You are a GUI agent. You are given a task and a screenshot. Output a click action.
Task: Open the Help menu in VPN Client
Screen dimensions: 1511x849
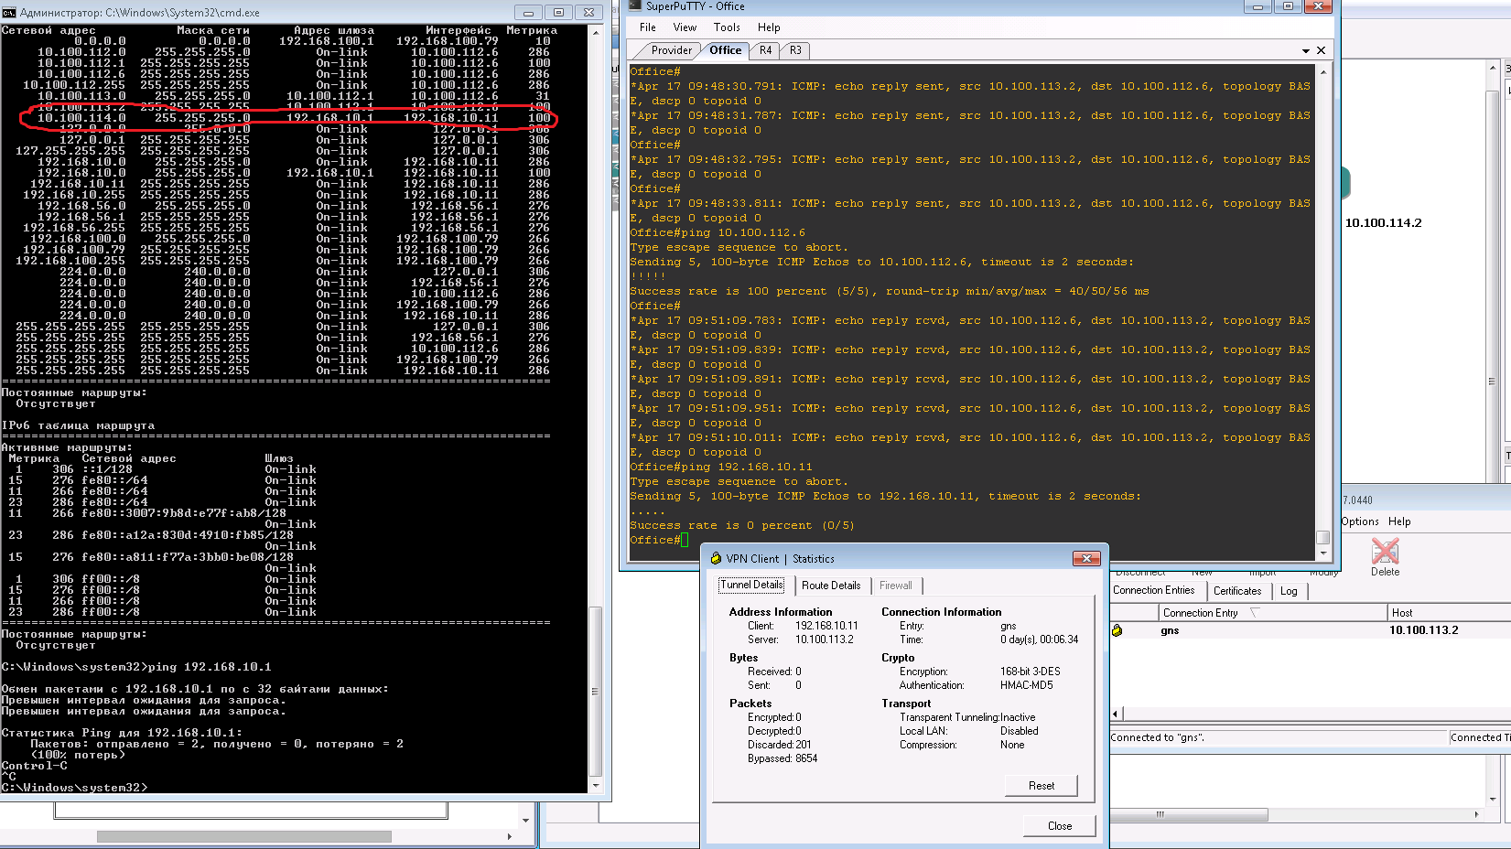1399,521
